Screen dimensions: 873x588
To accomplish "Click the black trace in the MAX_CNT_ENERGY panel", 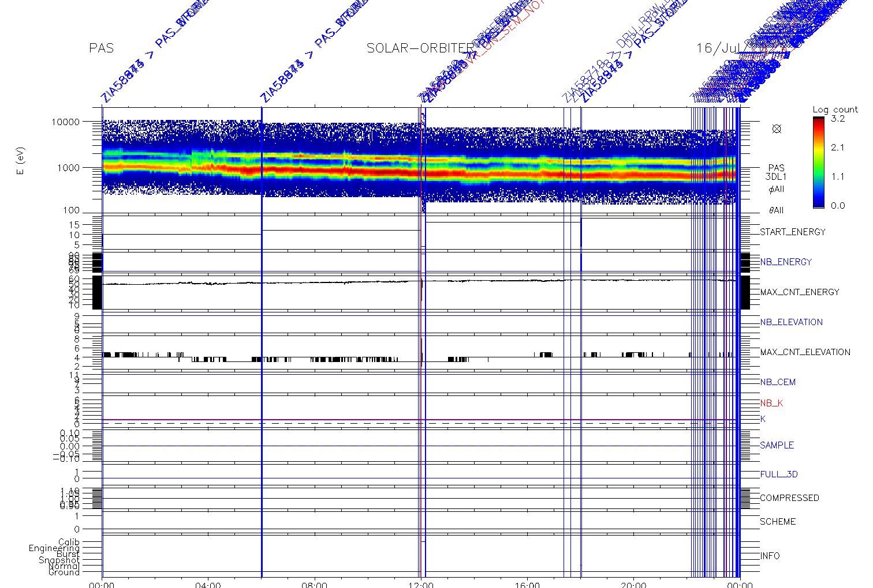I will pyautogui.click(x=420, y=282).
